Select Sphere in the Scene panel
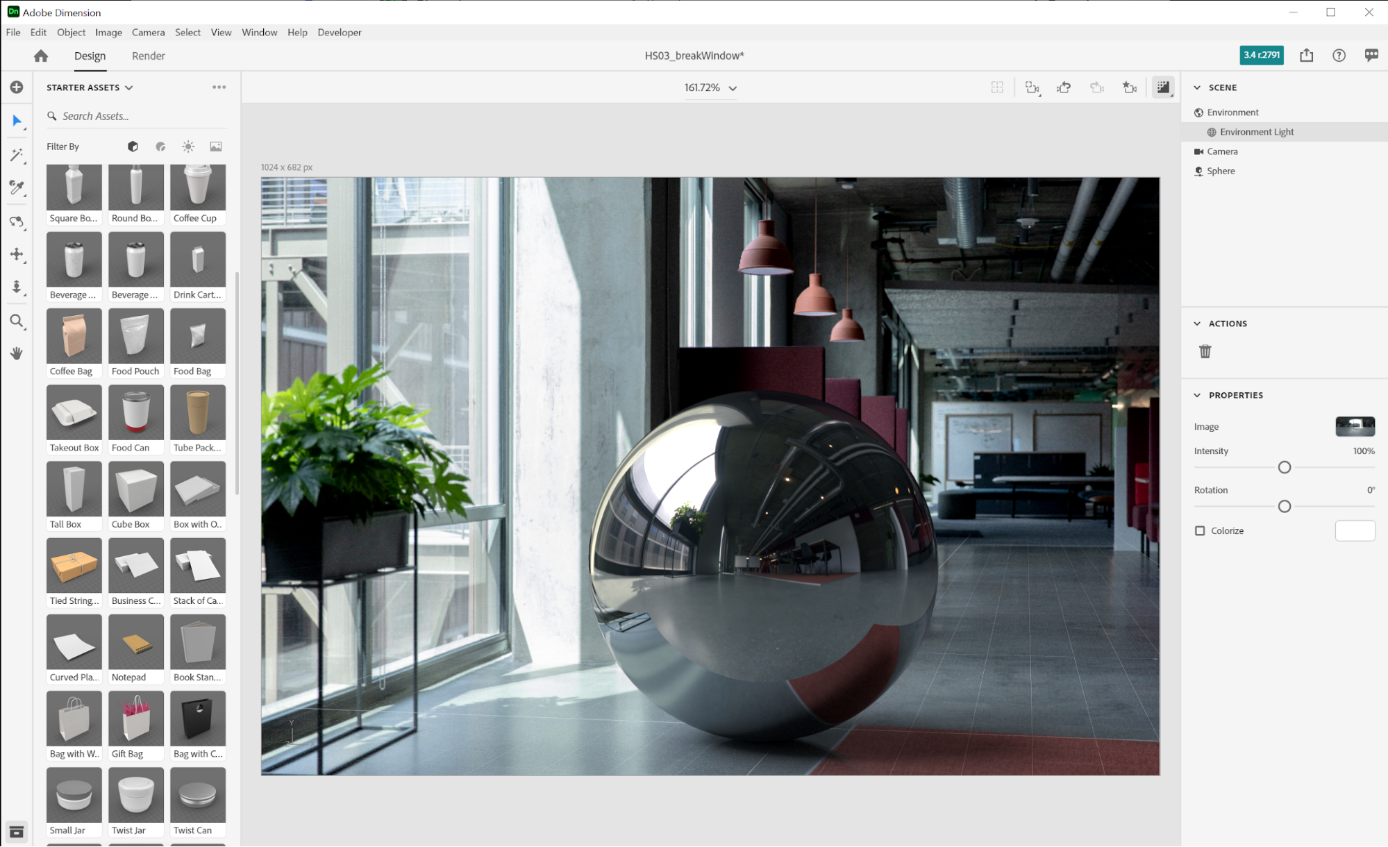The width and height of the screenshot is (1388, 847). click(1220, 171)
